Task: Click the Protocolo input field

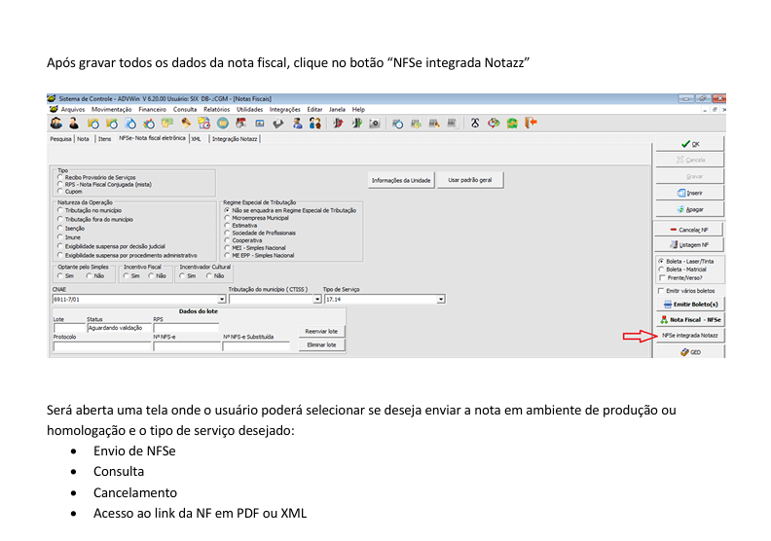Action: [x=102, y=346]
